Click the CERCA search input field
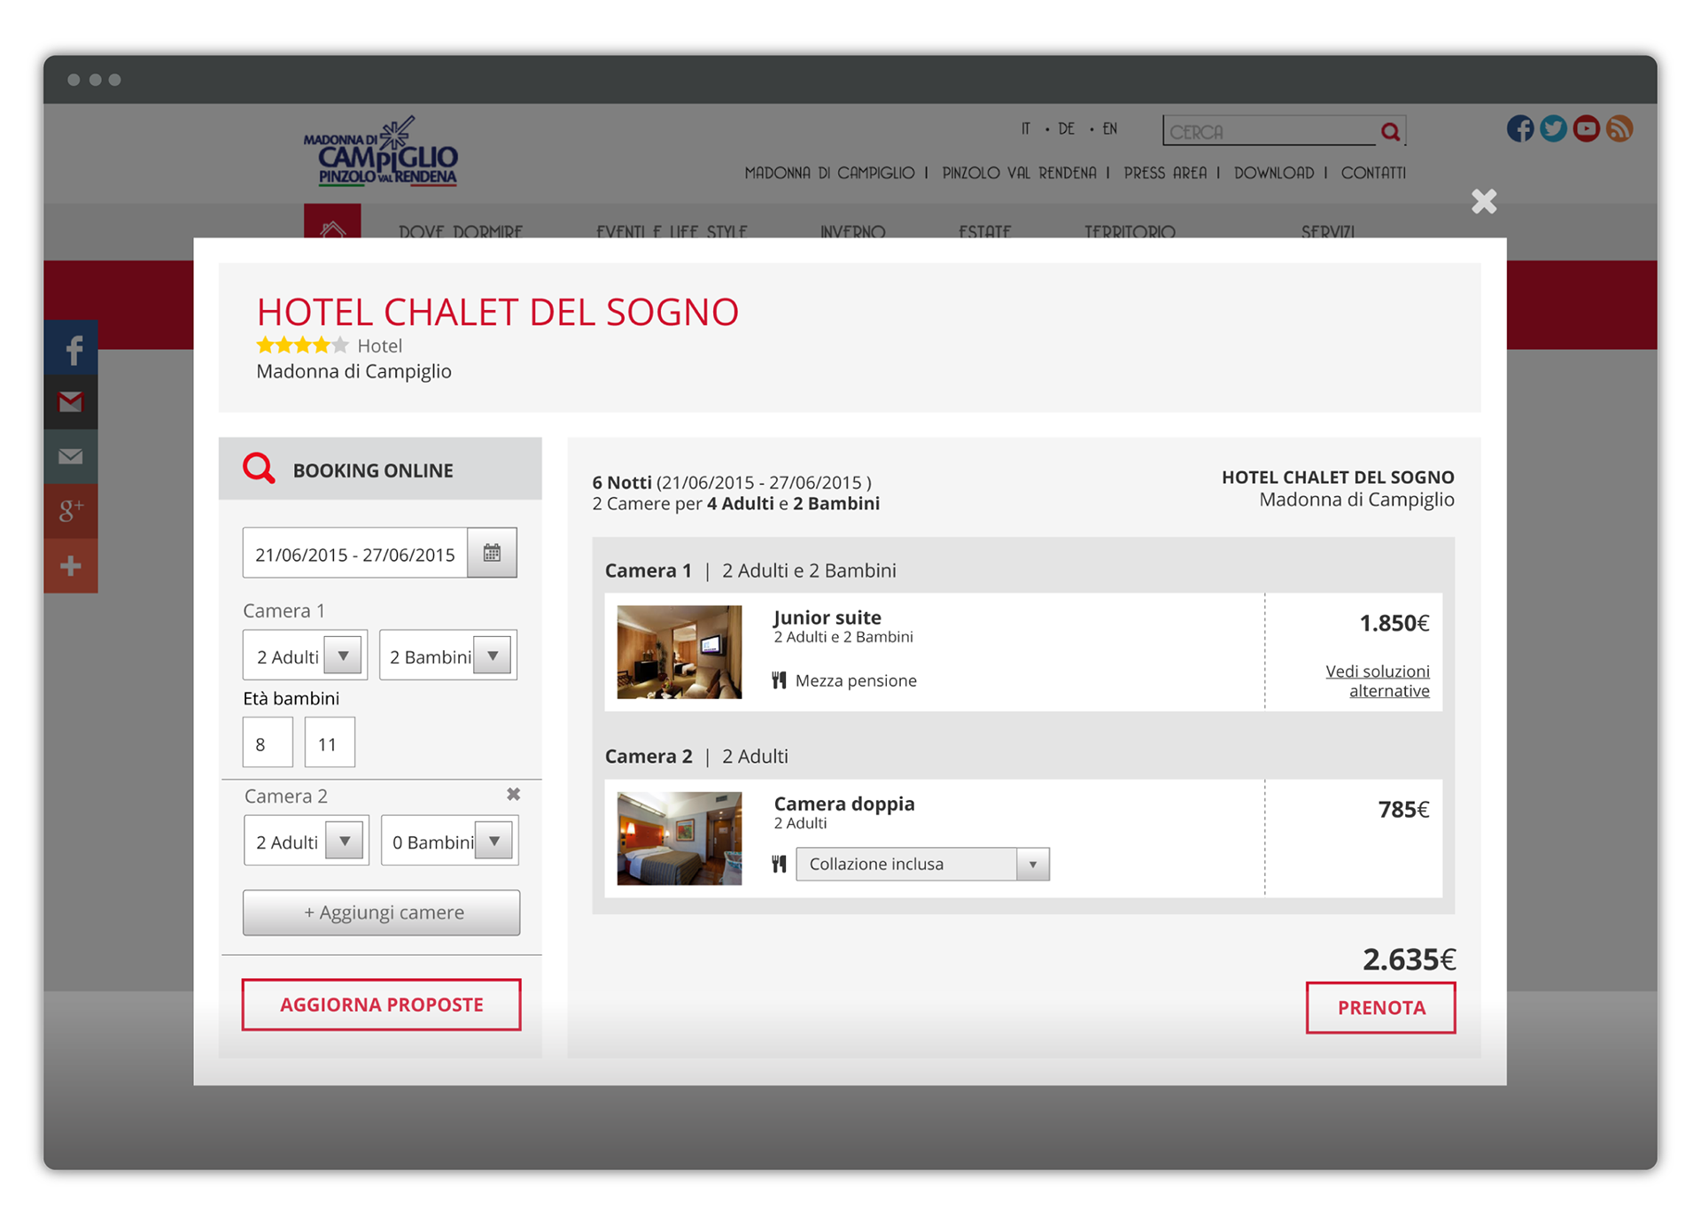 1271,131
